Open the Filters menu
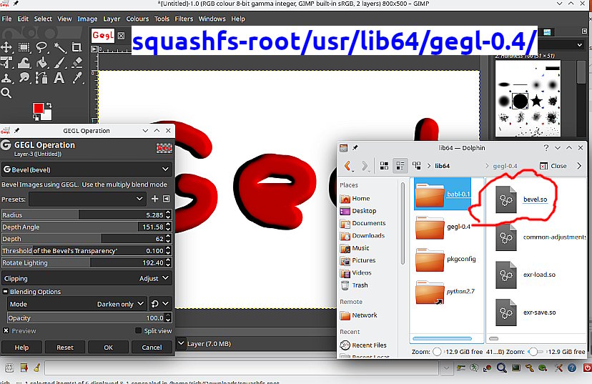This screenshot has width=592, height=384. tap(184, 19)
